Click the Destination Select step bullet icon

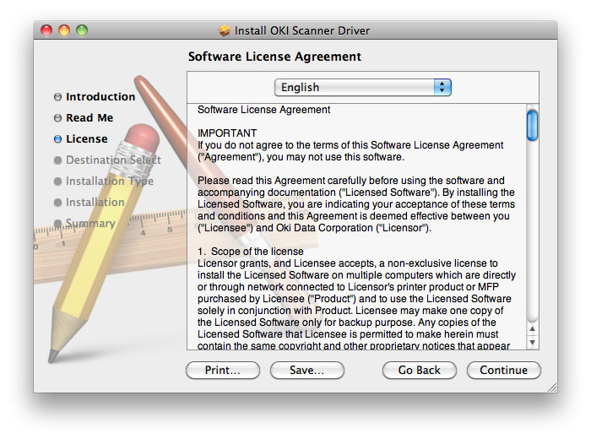click(x=57, y=160)
